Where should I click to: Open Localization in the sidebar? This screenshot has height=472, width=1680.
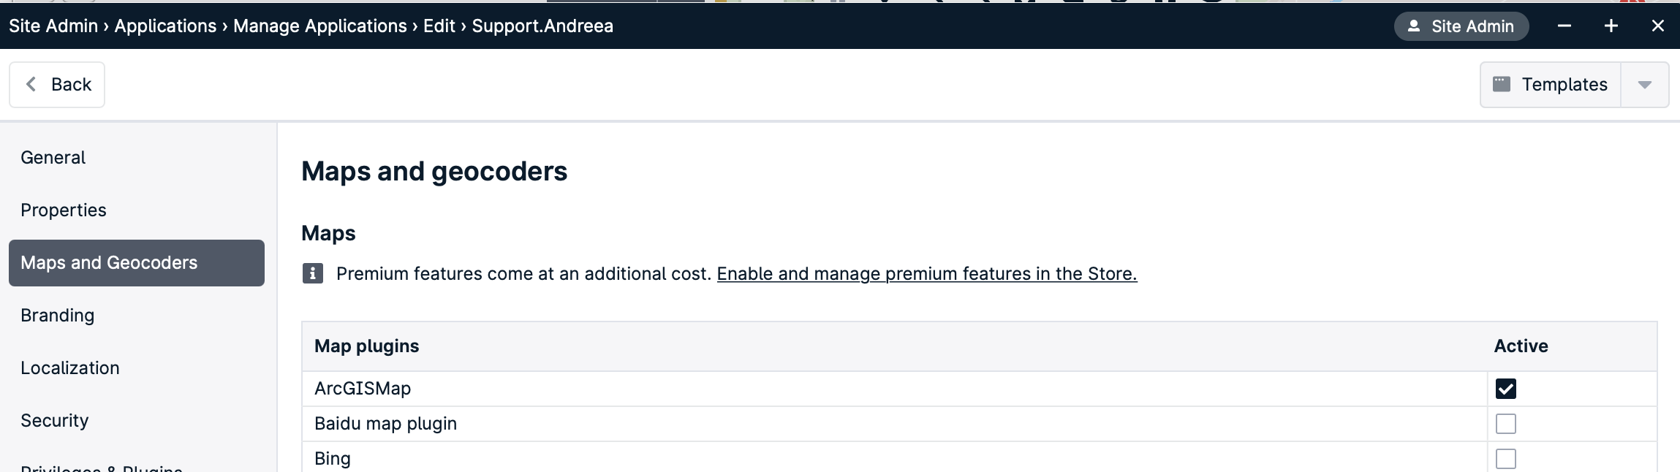70,368
